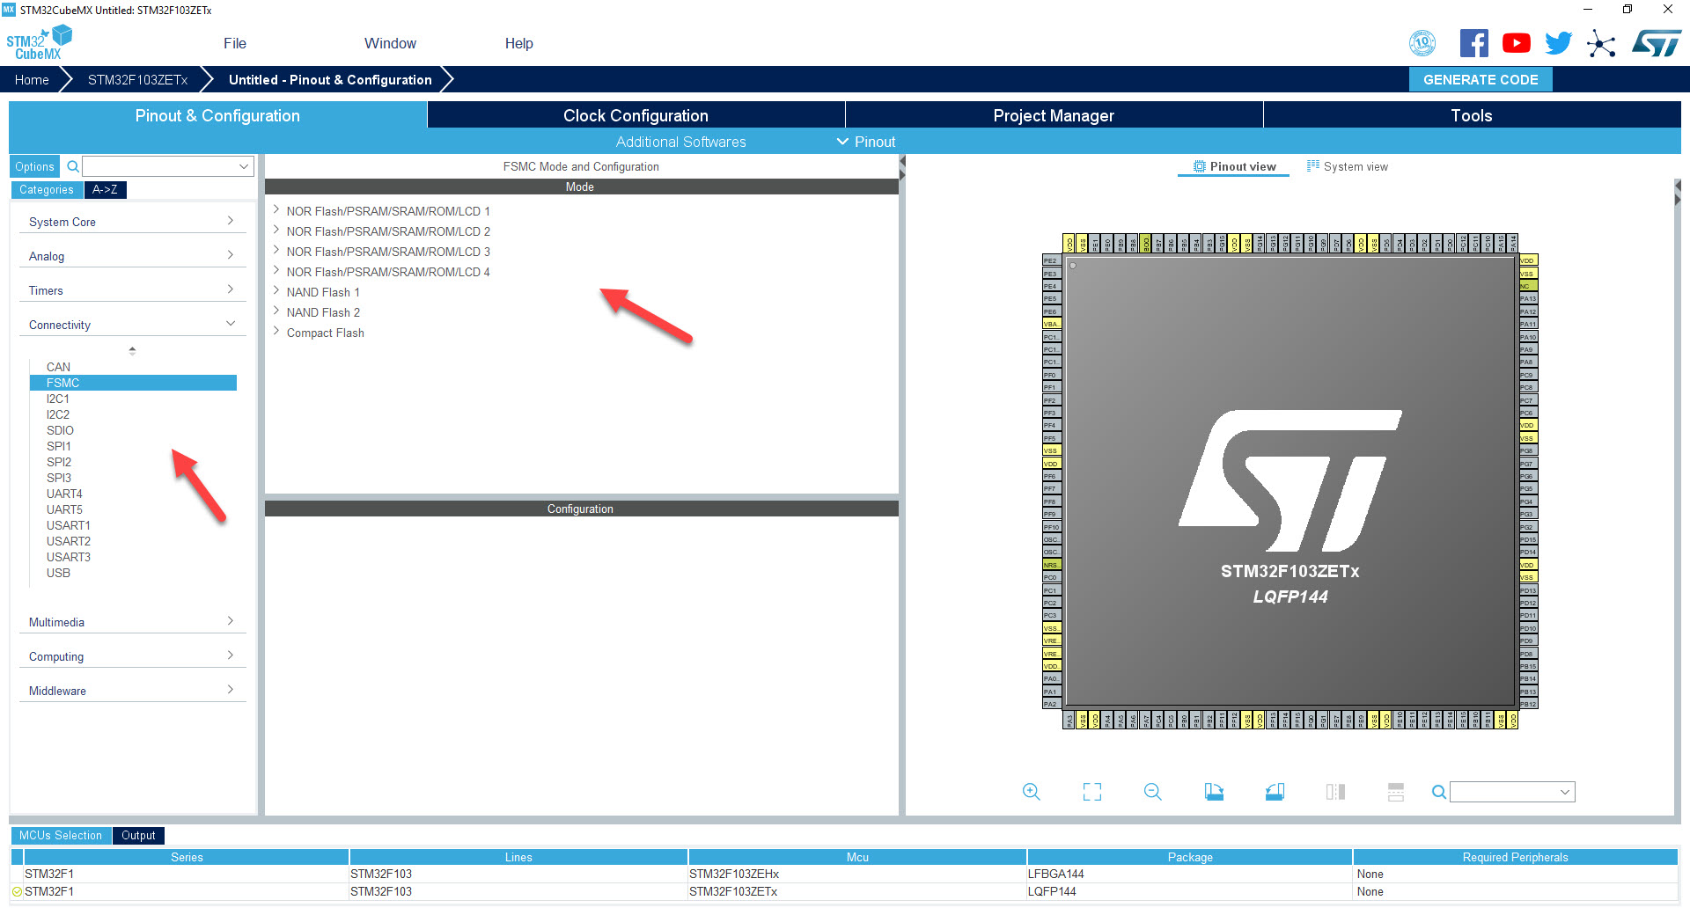The height and width of the screenshot is (915, 1690).
Task: Switch to the Clock Configuration tab
Action: pos(636,115)
